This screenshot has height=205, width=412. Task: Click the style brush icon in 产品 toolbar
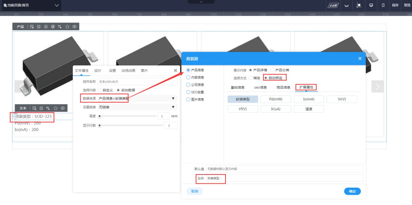(x=39, y=26)
